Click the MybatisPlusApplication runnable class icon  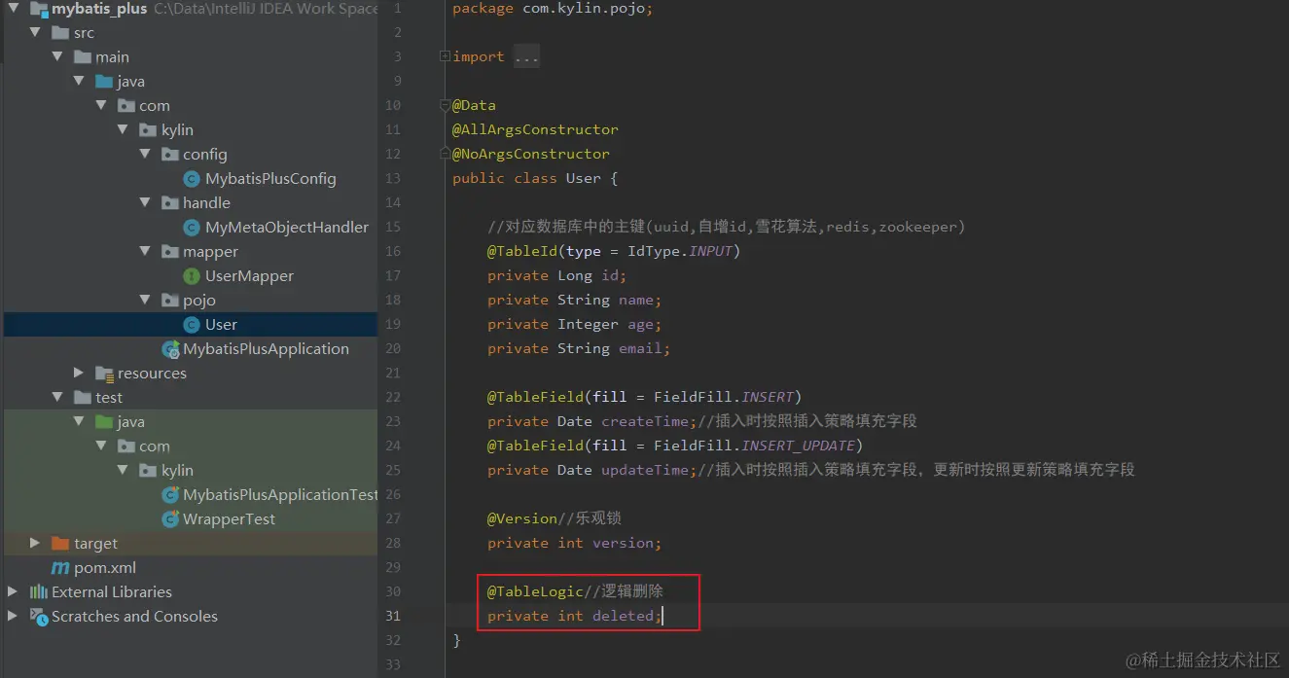170,348
